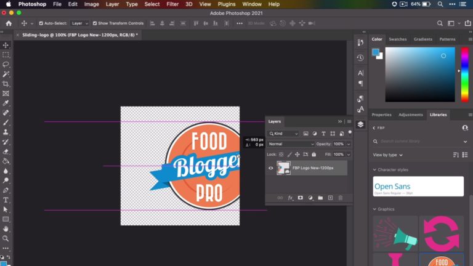Create a new adjustment layer

tap(310, 198)
